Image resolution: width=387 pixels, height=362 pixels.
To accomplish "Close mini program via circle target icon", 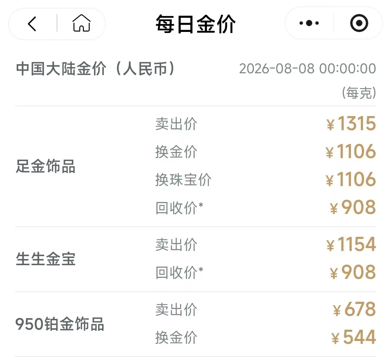I will 359,23.
